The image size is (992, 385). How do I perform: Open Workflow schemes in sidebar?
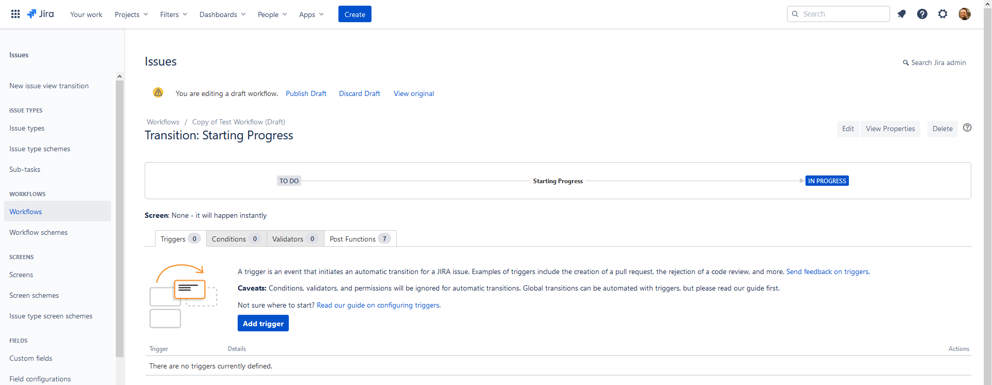click(38, 232)
